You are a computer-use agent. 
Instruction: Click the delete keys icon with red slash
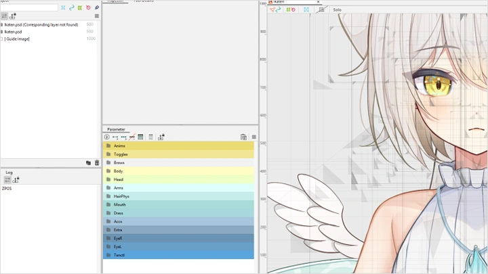132,137
